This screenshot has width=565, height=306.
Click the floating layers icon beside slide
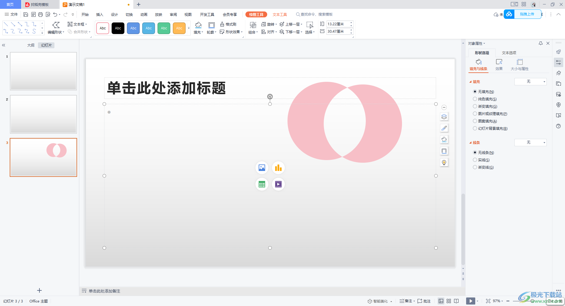(444, 117)
